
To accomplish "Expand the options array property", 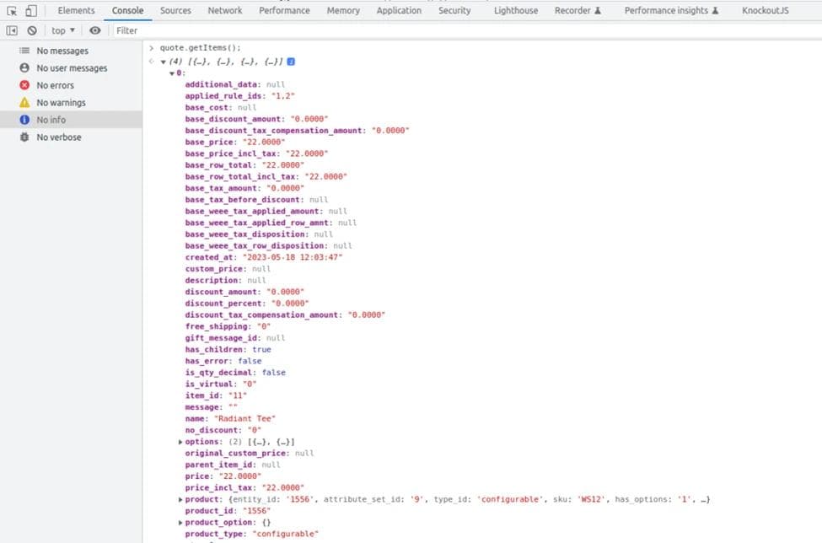I will pos(180,442).
